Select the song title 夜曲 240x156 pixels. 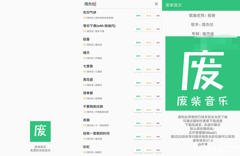[86, 120]
